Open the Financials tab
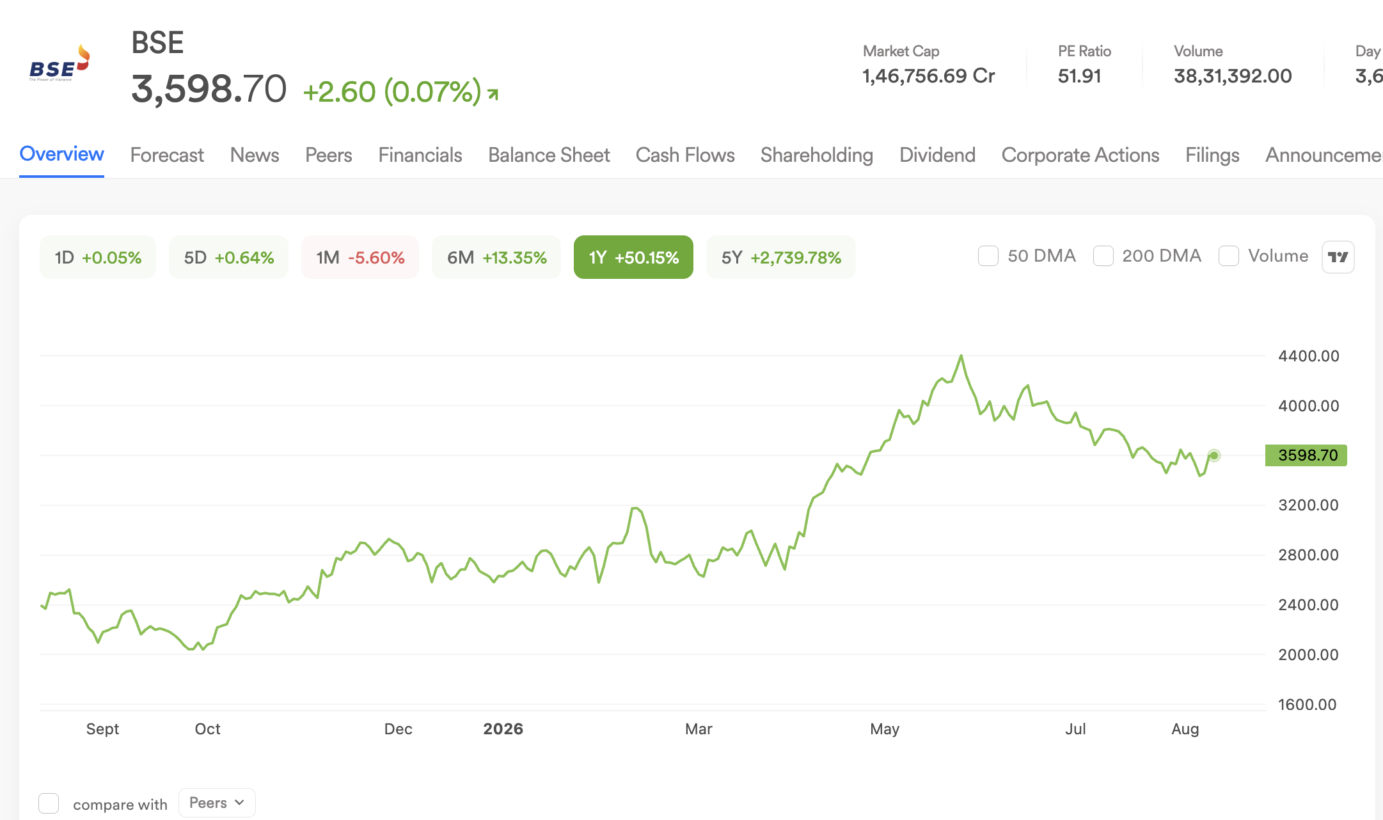1383x820 pixels. click(x=420, y=155)
